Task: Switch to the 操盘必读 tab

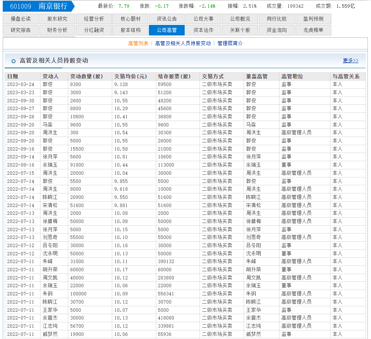Action: tap(21, 19)
